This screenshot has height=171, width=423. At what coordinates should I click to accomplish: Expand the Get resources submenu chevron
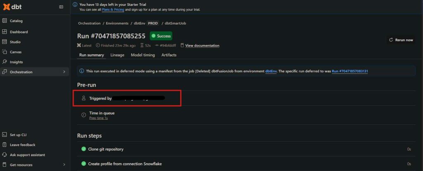[x=64, y=165]
